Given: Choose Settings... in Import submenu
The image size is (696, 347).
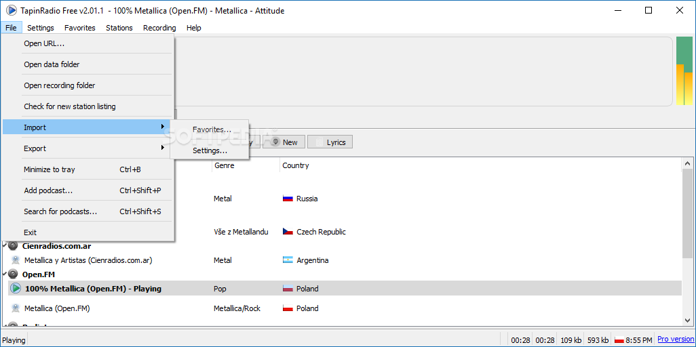Looking at the screenshot, I should pos(209,151).
